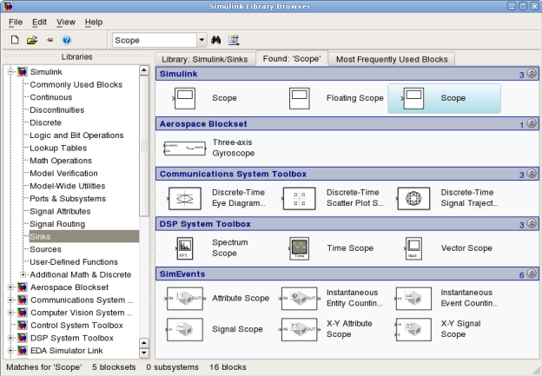The image size is (542, 376).
Task: Click the icon right of binoculars
Action: (x=234, y=40)
